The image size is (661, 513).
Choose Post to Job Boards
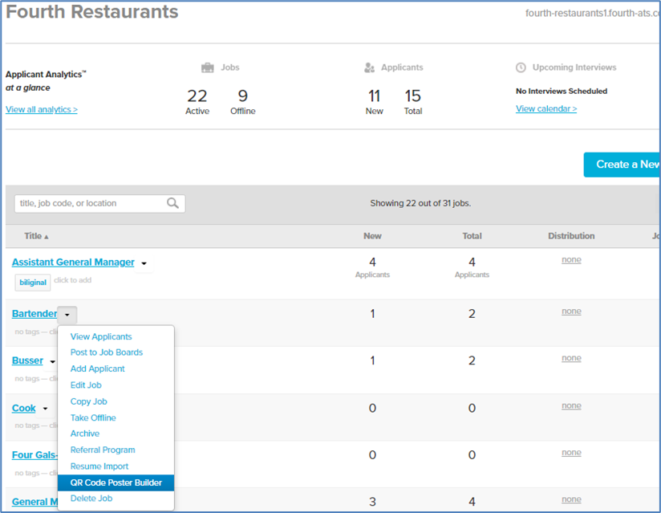click(107, 352)
